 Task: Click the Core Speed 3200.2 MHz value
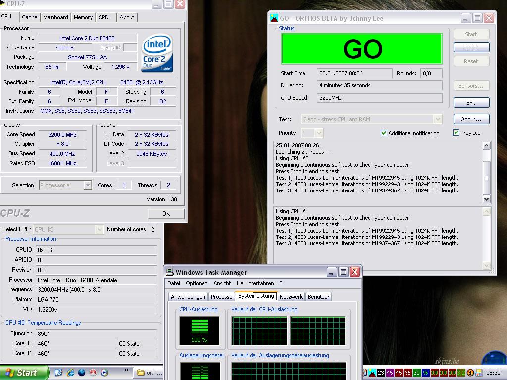click(x=63, y=135)
